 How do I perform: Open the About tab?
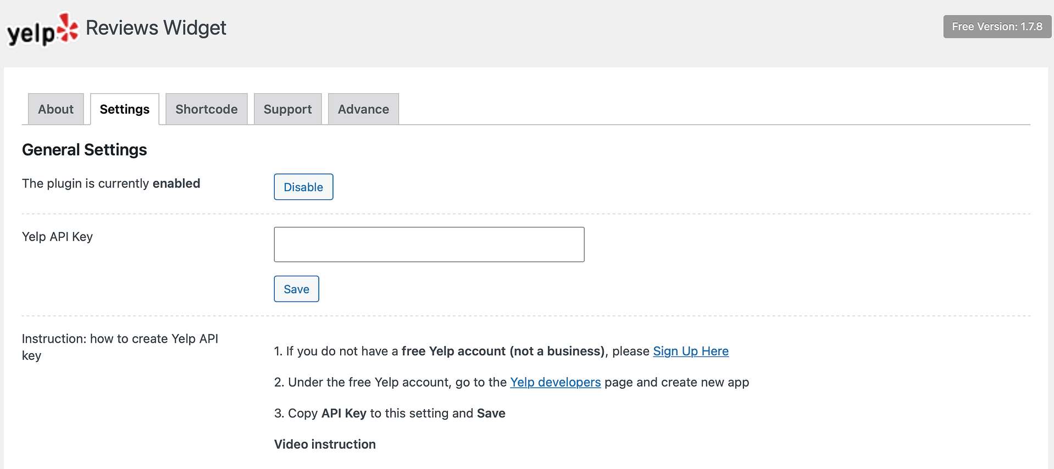click(x=56, y=109)
